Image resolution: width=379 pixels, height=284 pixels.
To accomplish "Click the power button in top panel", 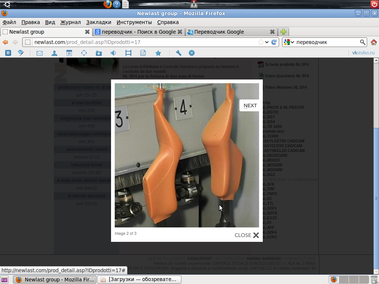I will [375, 4].
